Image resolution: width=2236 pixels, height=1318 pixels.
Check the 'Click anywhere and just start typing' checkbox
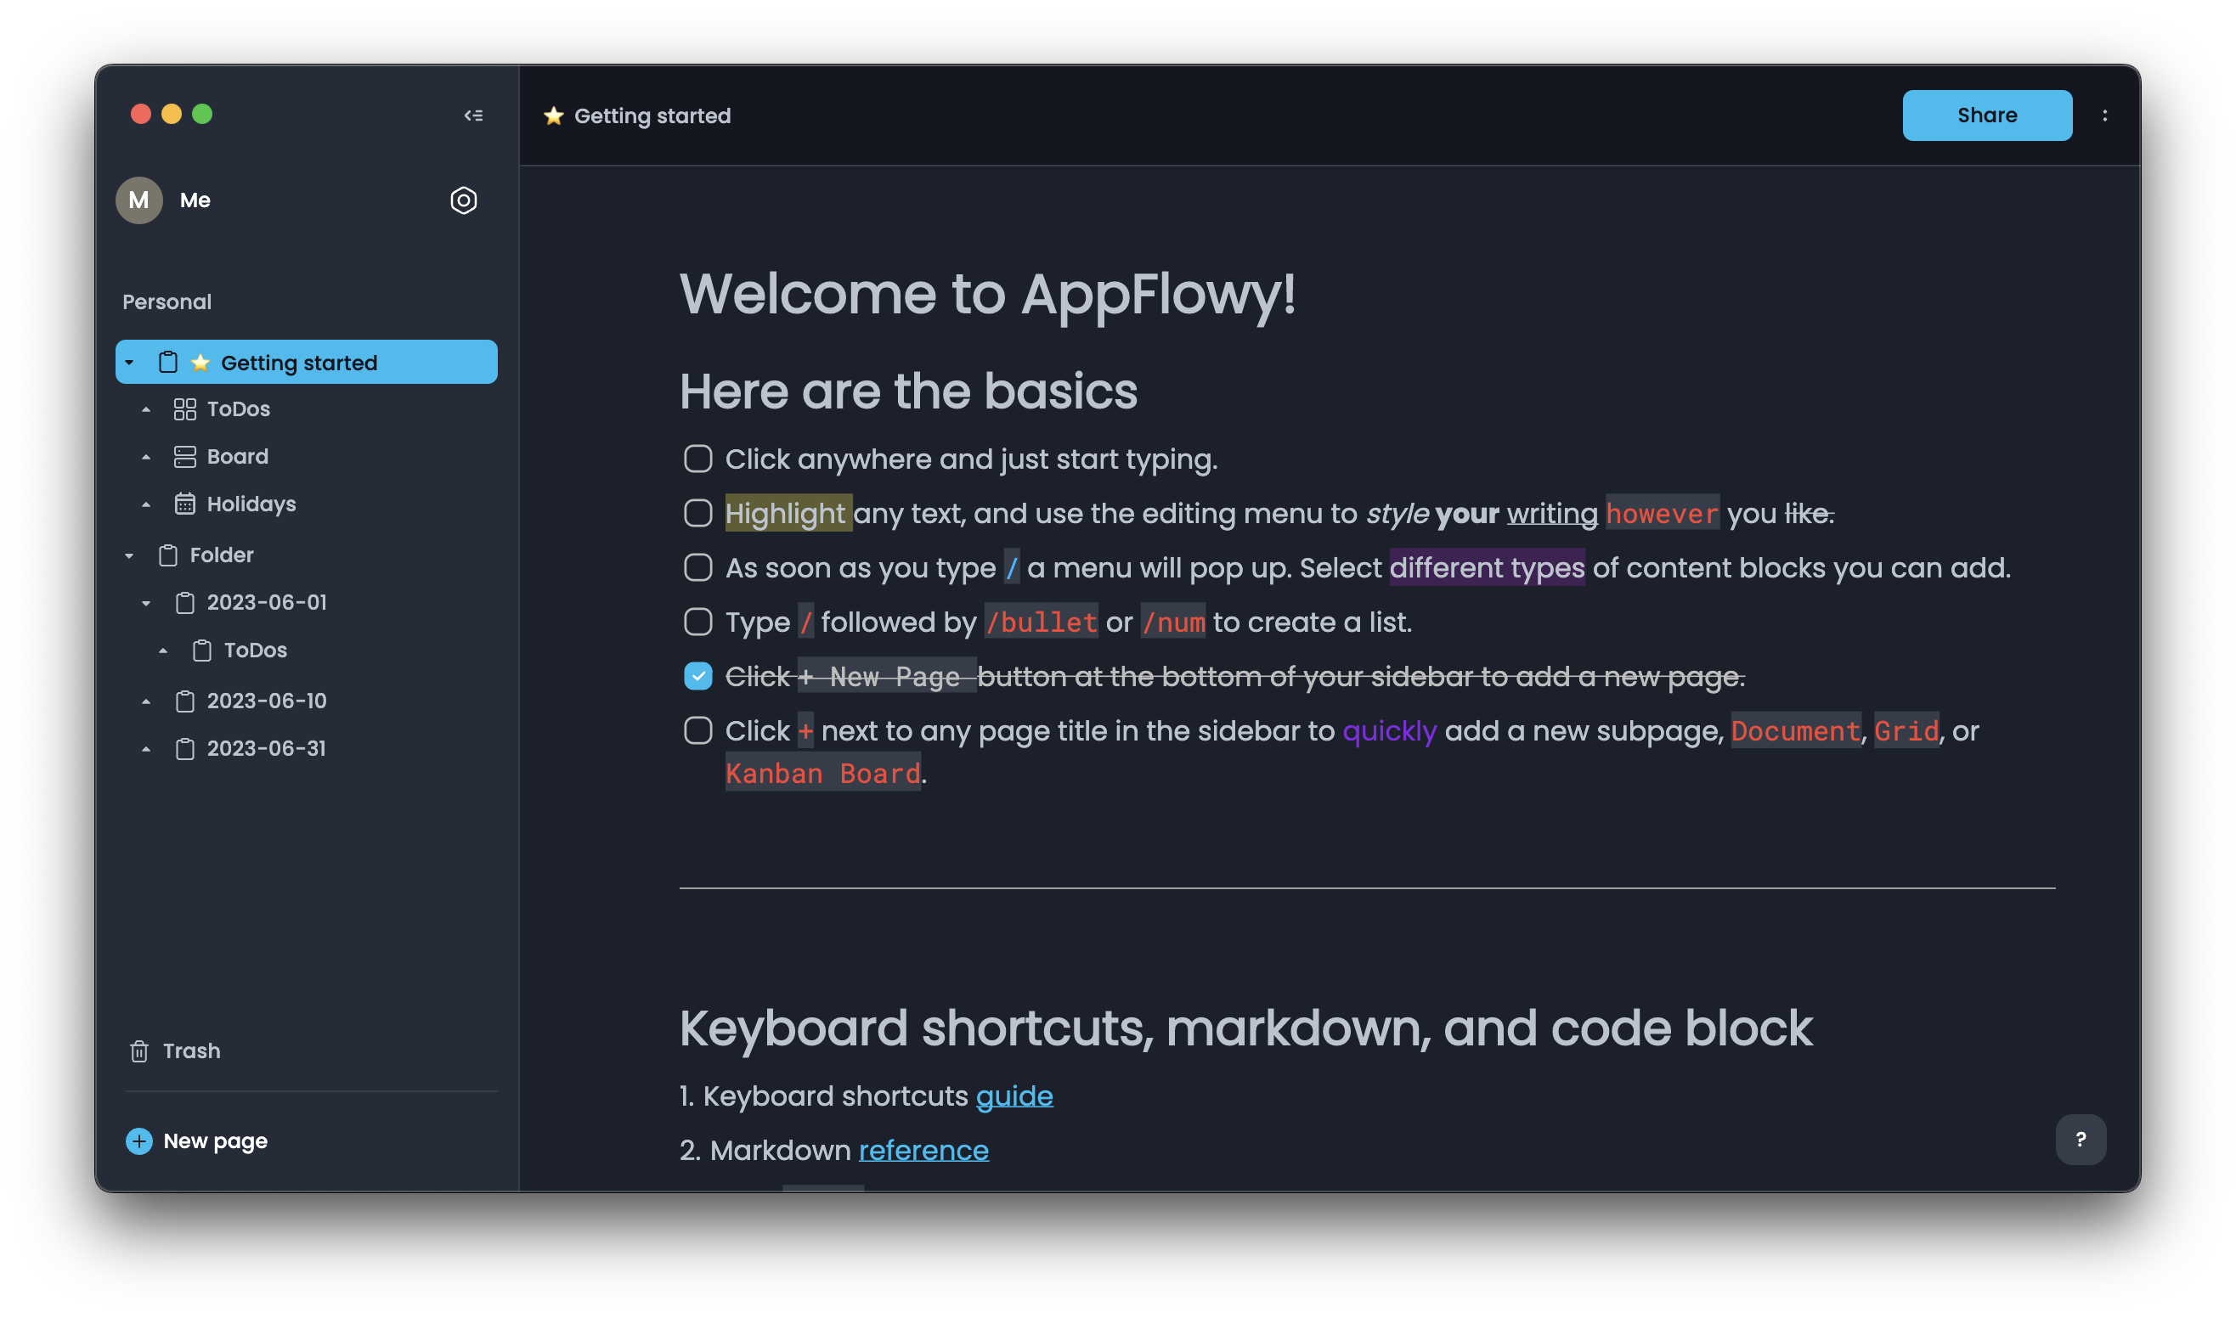(697, 459)
